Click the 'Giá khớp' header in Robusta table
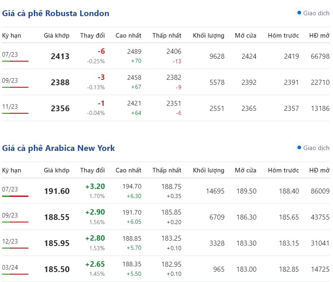Screen dimensions: 333x282 tap(57, 36)
